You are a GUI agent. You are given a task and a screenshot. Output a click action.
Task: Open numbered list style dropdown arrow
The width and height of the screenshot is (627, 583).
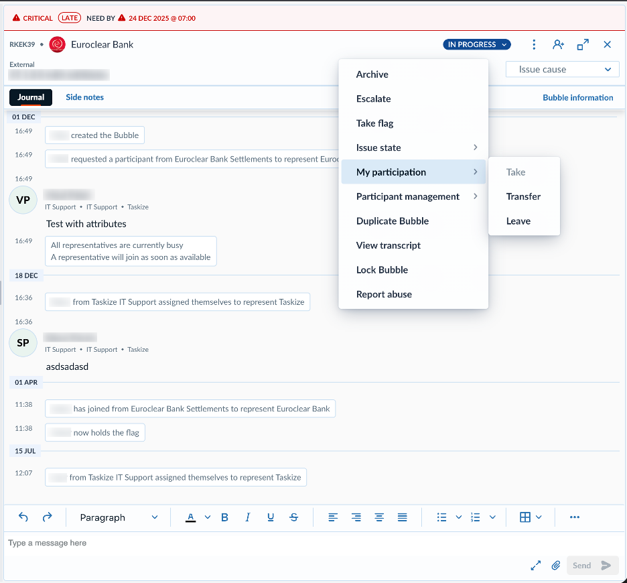coord(492,517)
